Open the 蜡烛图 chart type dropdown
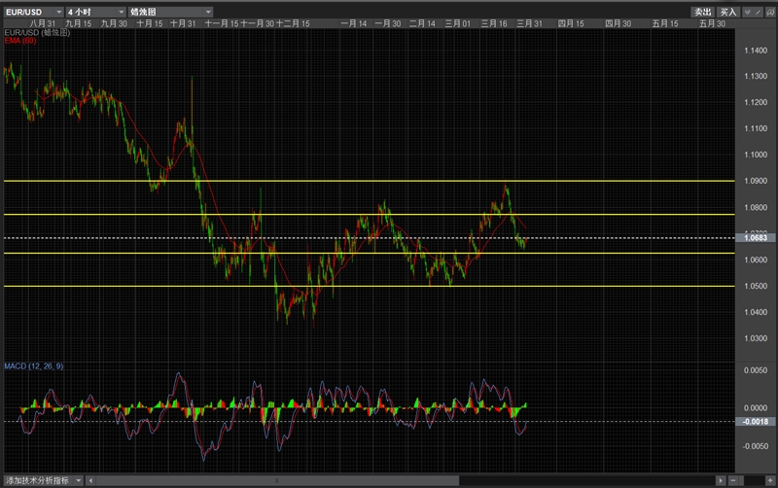This screenshot has width=778, height=488. point(171,12)
